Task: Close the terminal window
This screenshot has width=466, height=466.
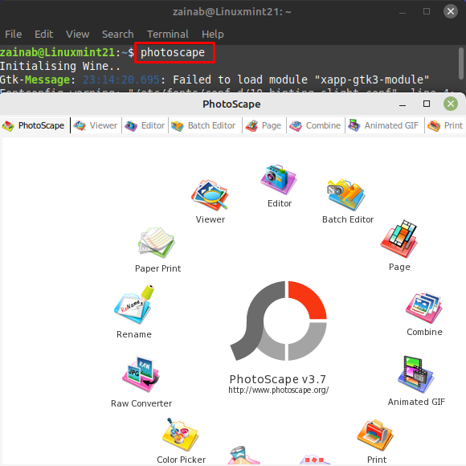Action: (451, 11)
